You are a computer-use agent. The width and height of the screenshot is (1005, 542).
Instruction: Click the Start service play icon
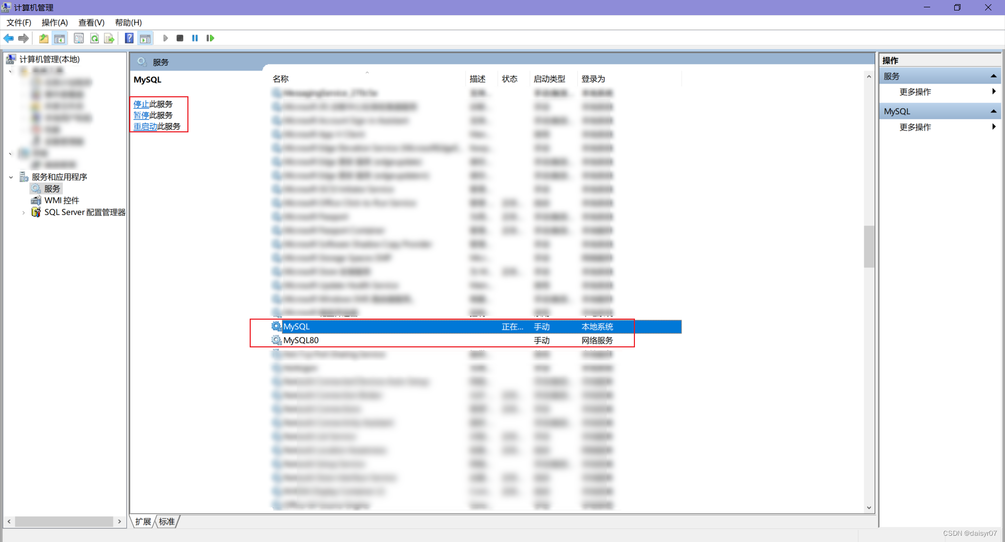pos(165,38)
